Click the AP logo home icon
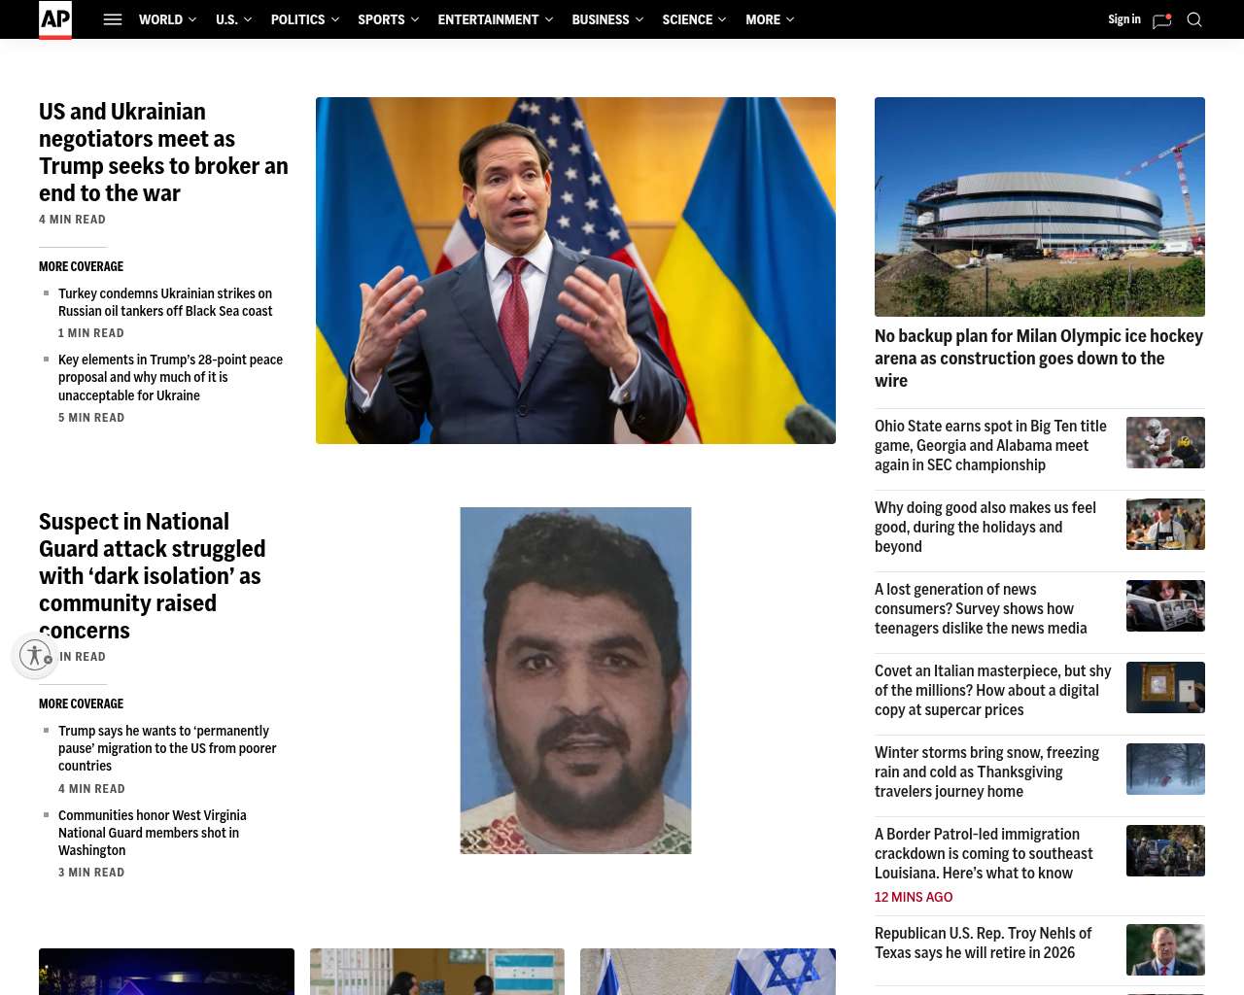1244x995 pixels. (55, 19)
